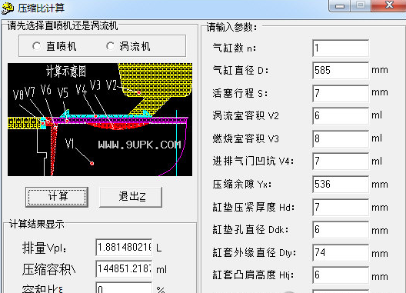Click the 缸垫压紧厚度 Hd input field
The image size is (406, 293).
(x=341, y=207)
